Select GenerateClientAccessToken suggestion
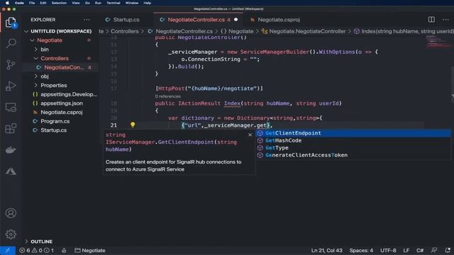Screen dimensions: 454x255 (x=353, y=155)
